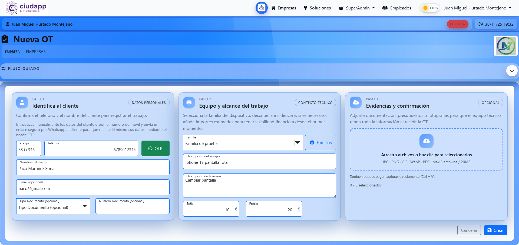Click the Empresas building icon in top navigation
This screenshot has width=519, height=245.
pyautogui.click(x=274, y=8)
